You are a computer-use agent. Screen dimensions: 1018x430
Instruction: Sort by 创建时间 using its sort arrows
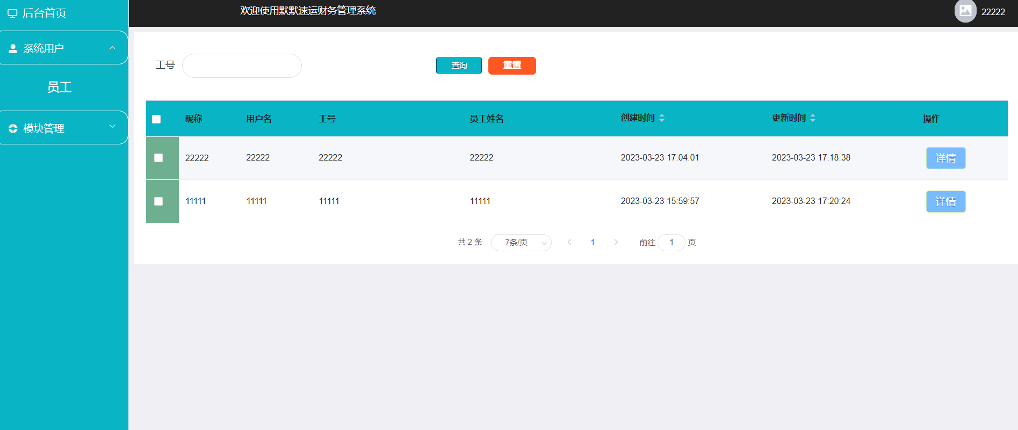(x=662, y=118)
